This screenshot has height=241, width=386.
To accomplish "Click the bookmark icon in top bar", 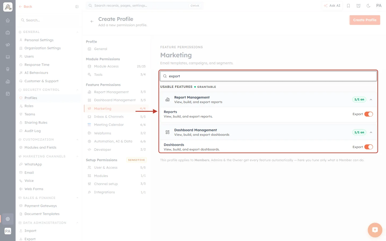I will coord(348,6).
